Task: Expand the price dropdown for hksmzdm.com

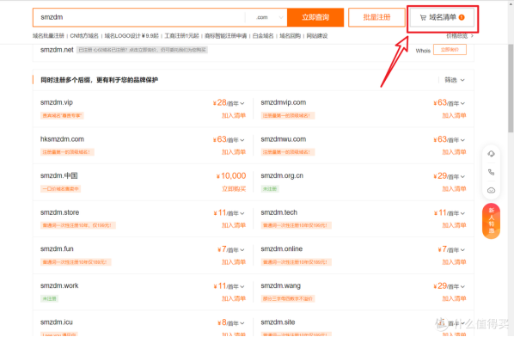Action: pos(242,140)
